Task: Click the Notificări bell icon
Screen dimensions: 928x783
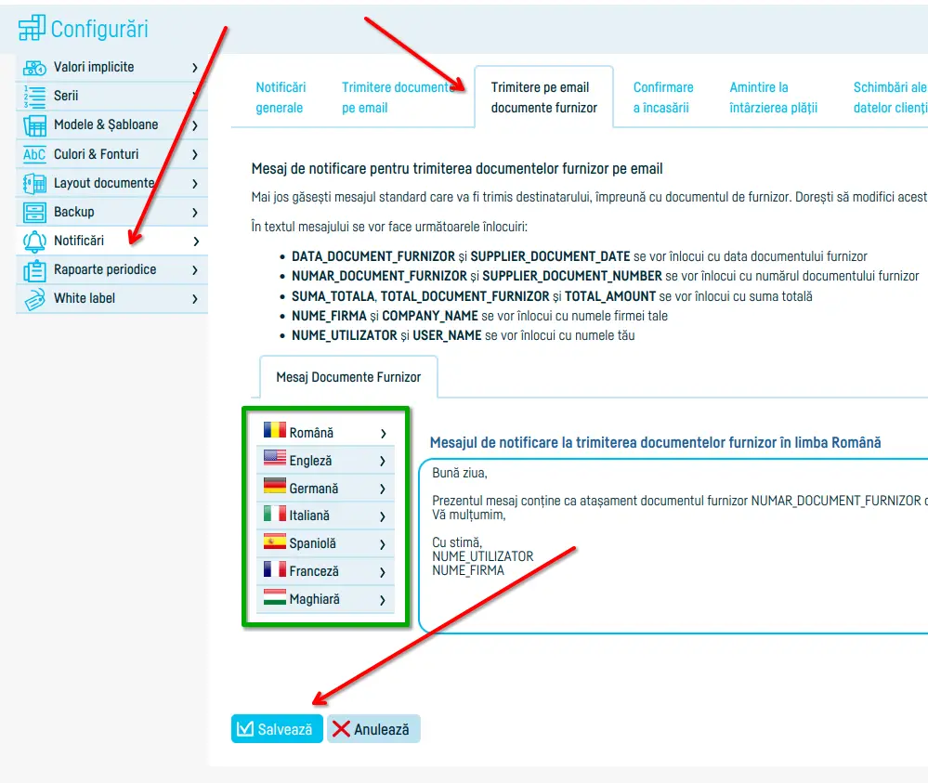Action: (34, 241)
